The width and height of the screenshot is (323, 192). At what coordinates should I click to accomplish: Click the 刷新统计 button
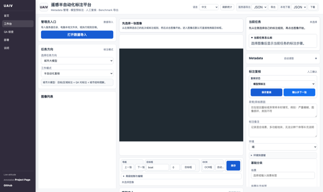(227, 7)
